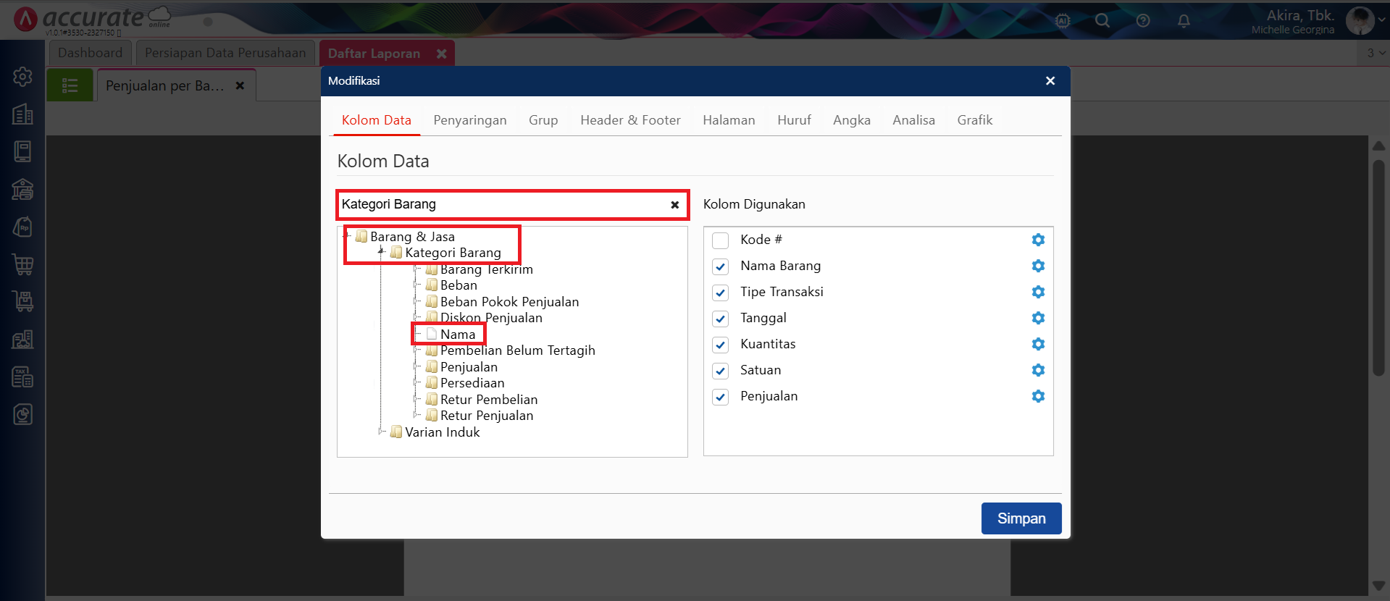Open the help question mark icon
Image resolution: width=1390 pixels, height=601 pixels.
[1143, 21]
